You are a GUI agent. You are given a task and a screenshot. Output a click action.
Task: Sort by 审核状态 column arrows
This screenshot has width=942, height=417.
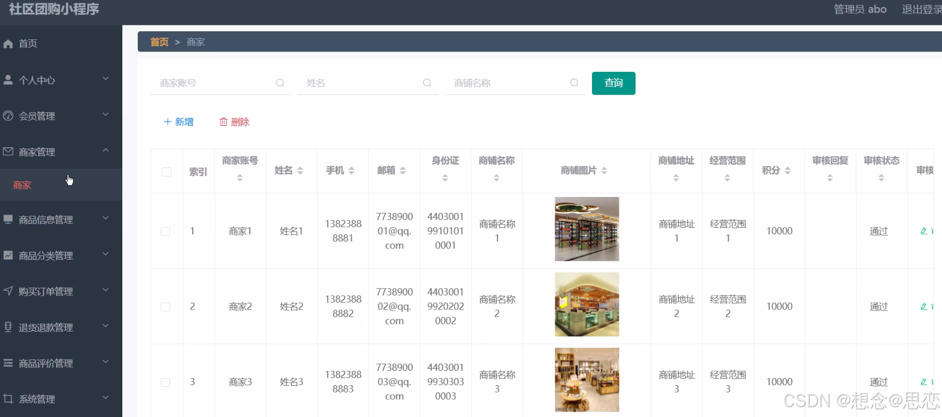coord(881,178)
